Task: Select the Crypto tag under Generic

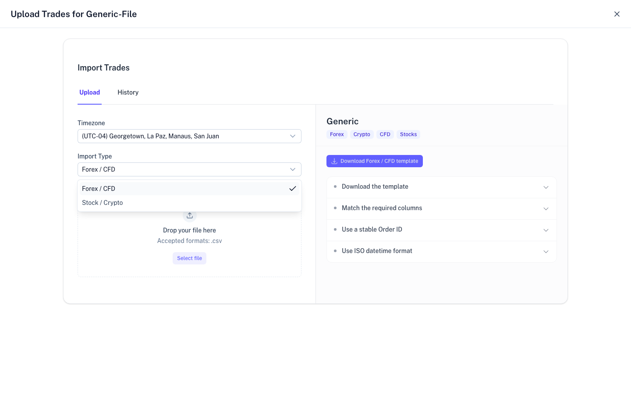Action: pyautogui.click(x=362, y=134)
